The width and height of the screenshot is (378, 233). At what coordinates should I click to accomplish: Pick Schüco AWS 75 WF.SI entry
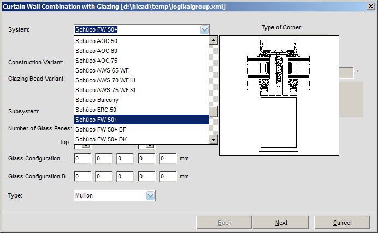(141, 90)
